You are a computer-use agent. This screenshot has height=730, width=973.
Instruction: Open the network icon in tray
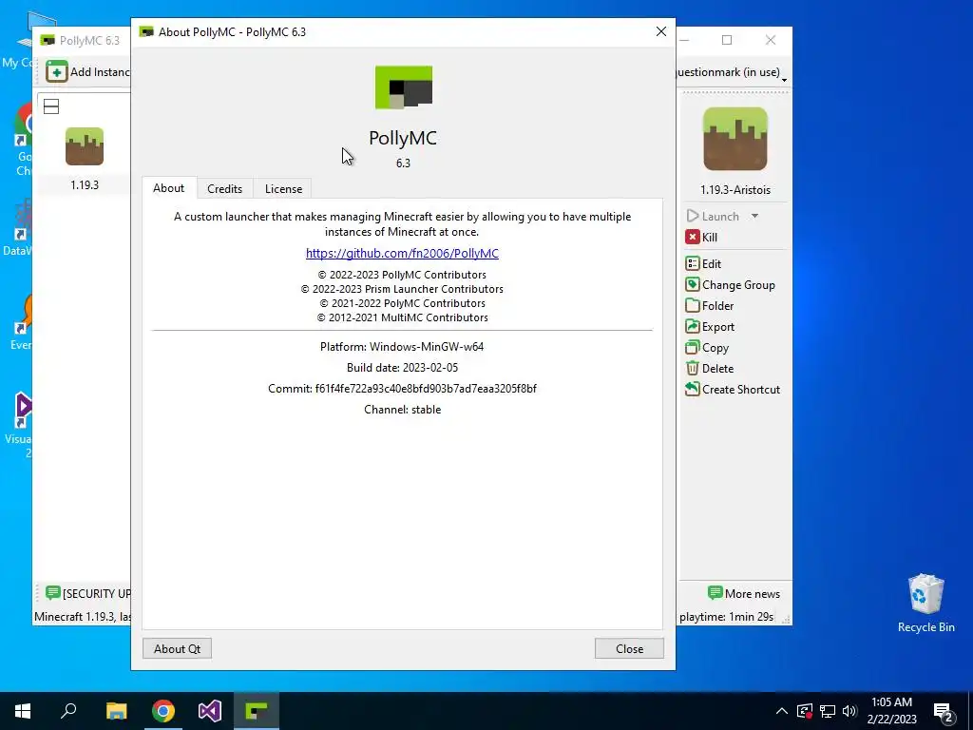coord(828,711)
